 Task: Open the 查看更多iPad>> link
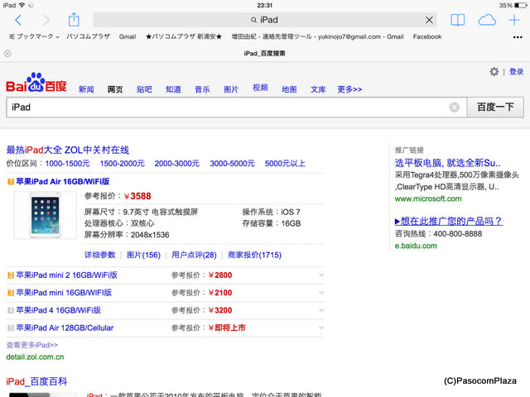(32, 345)
